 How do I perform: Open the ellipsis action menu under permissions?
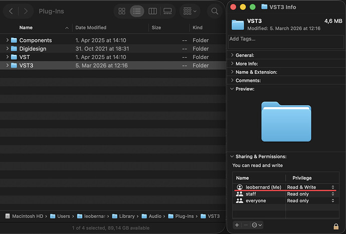tap(257, 225)
